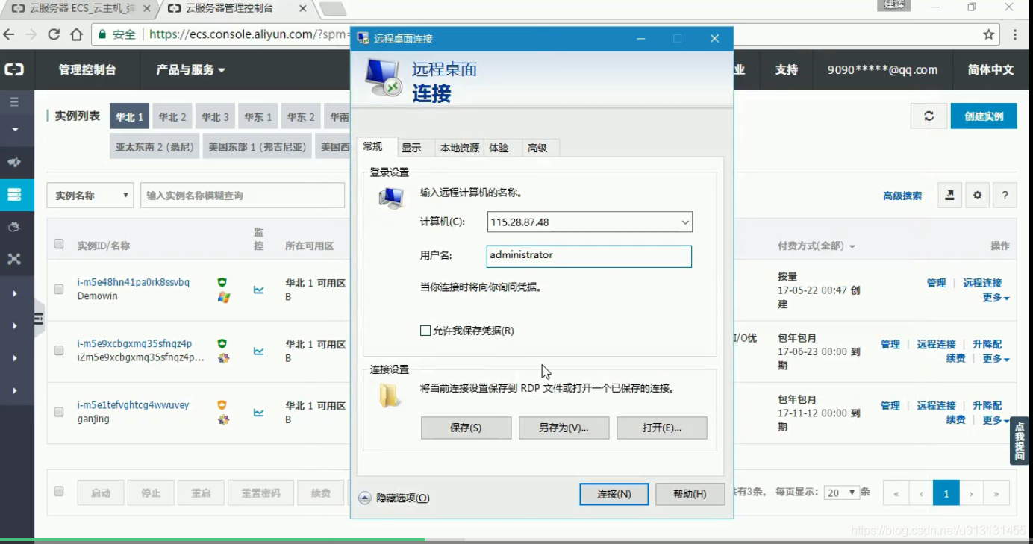This screenshot has width=1033, height=544.
Task: Click the 另存为(V)... button
Action: tap(564, 428)
